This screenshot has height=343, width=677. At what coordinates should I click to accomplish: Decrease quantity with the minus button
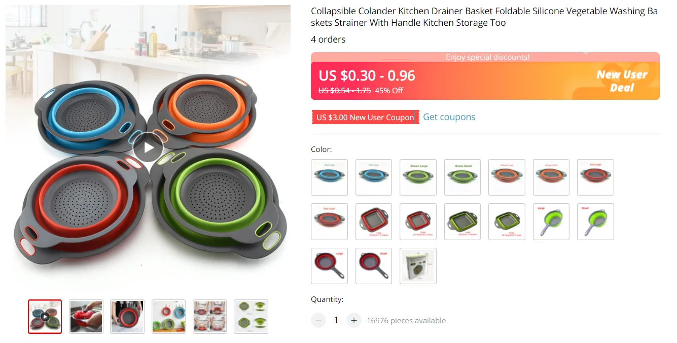coord(318,320)
